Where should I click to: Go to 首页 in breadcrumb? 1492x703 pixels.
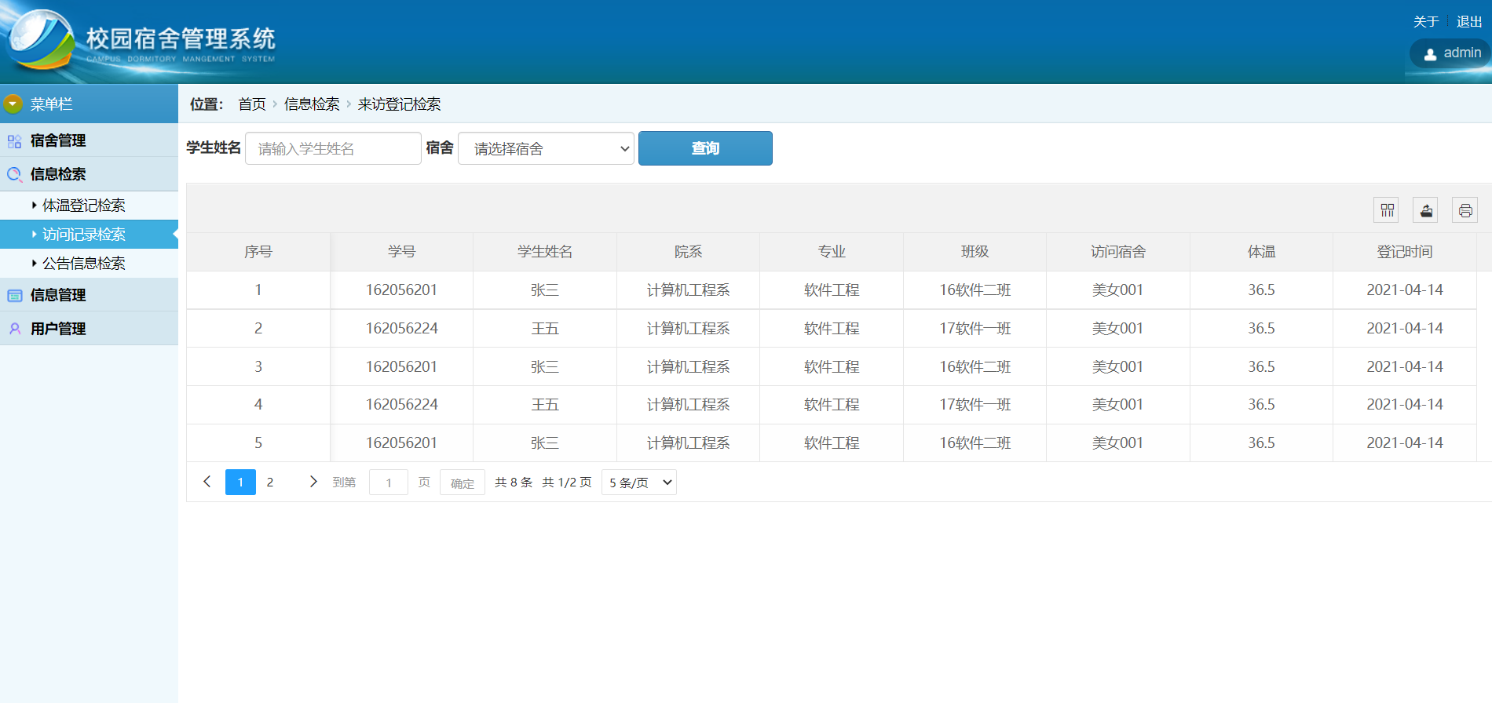click(252, 104)
